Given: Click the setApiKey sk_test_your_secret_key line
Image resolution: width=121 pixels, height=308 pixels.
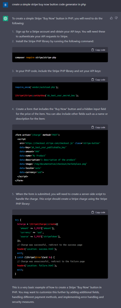Looking at the screenshot, I should [x=47, y=95].
